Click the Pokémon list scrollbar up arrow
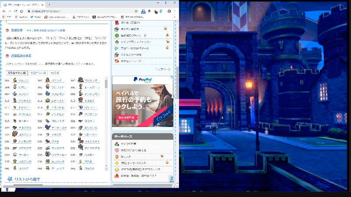The width and height of the screenshot is (351, 197). click(106, 79)
